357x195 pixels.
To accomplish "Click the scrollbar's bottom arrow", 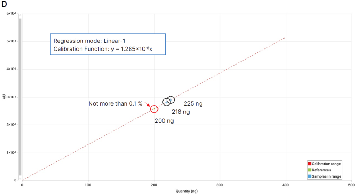I will pos(20,179).
